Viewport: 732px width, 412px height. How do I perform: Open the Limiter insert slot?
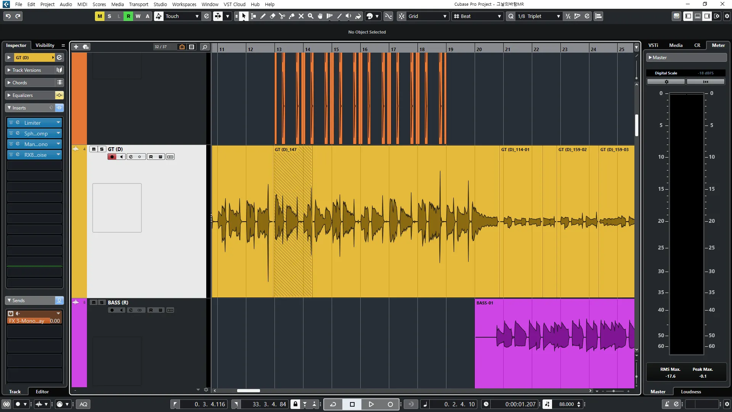coord(34,123)
